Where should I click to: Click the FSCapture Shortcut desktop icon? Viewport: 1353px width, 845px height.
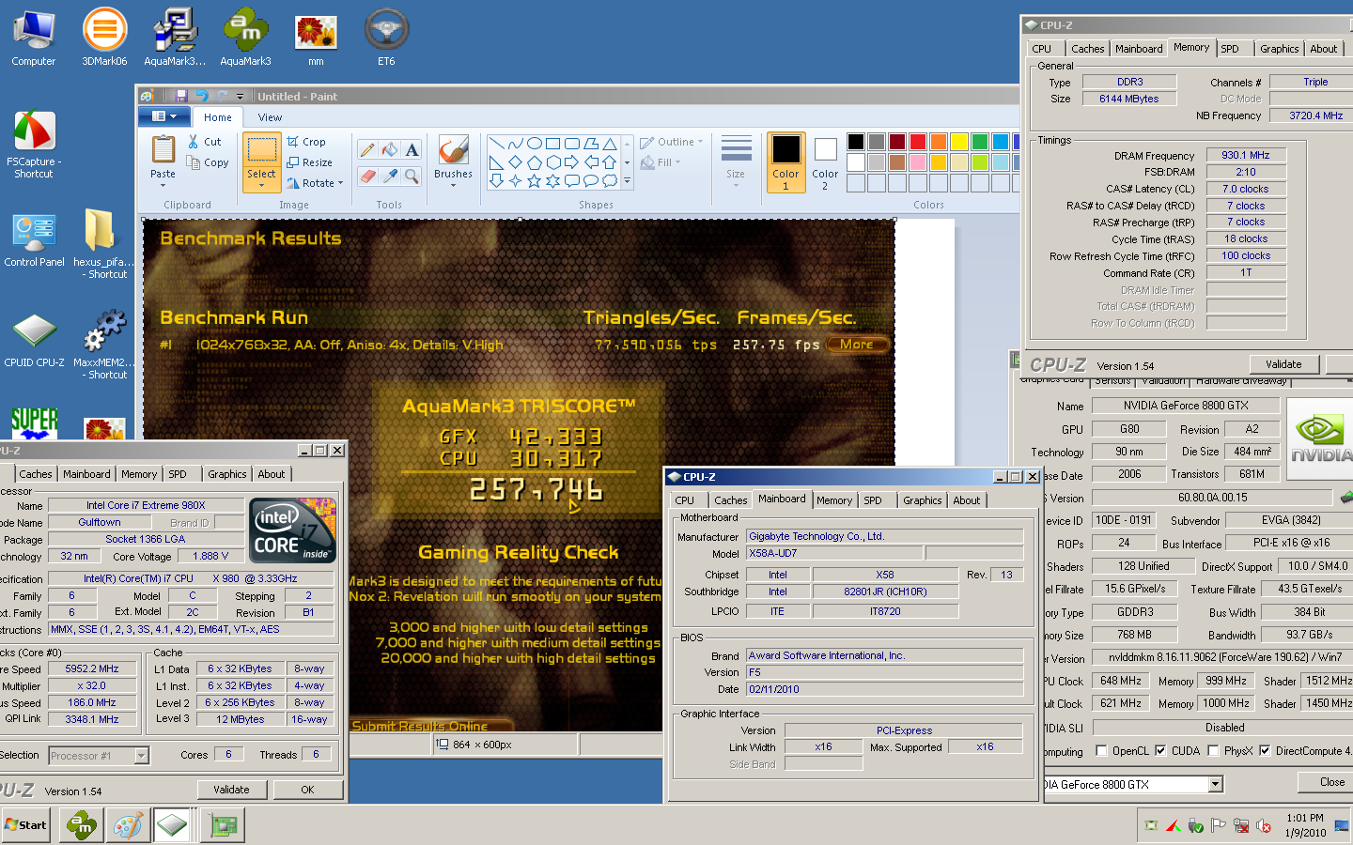[x=34, y=145]
